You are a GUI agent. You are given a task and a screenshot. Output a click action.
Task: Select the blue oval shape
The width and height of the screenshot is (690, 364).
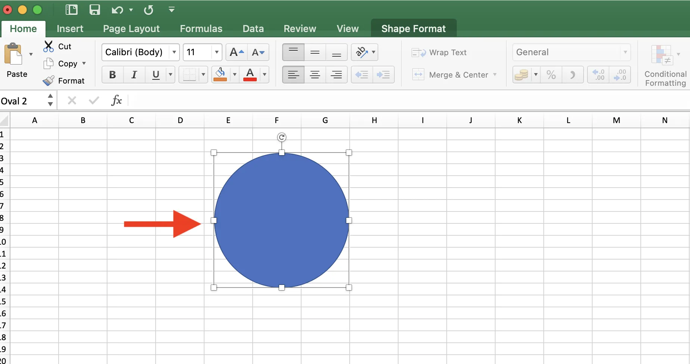[x=282, y=220]
